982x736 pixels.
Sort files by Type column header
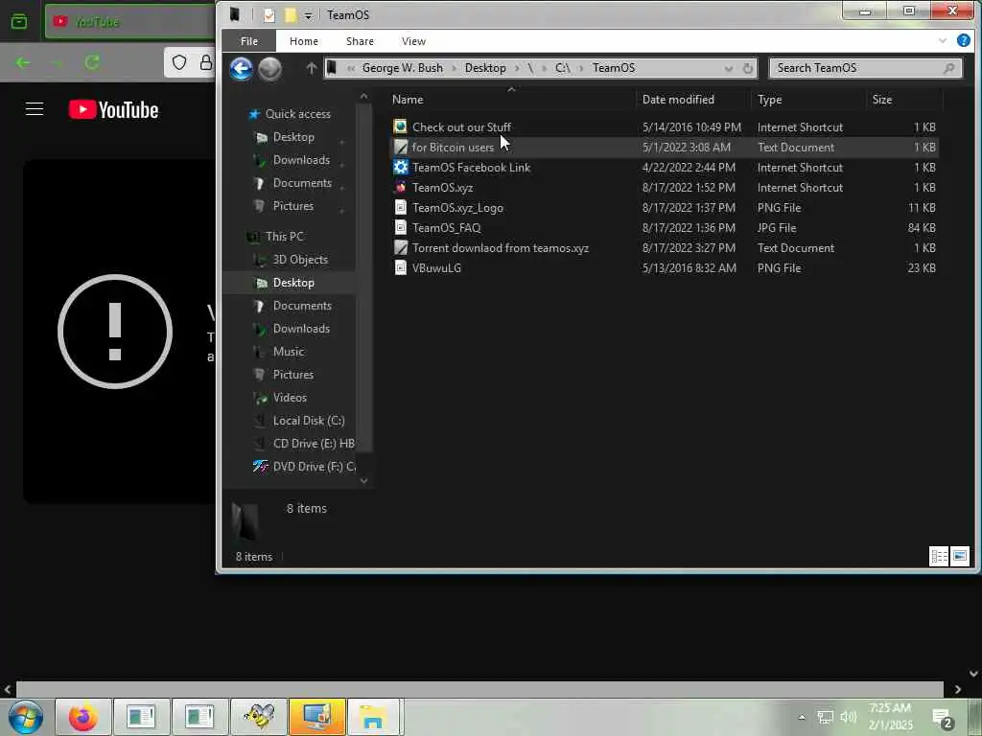807,100
